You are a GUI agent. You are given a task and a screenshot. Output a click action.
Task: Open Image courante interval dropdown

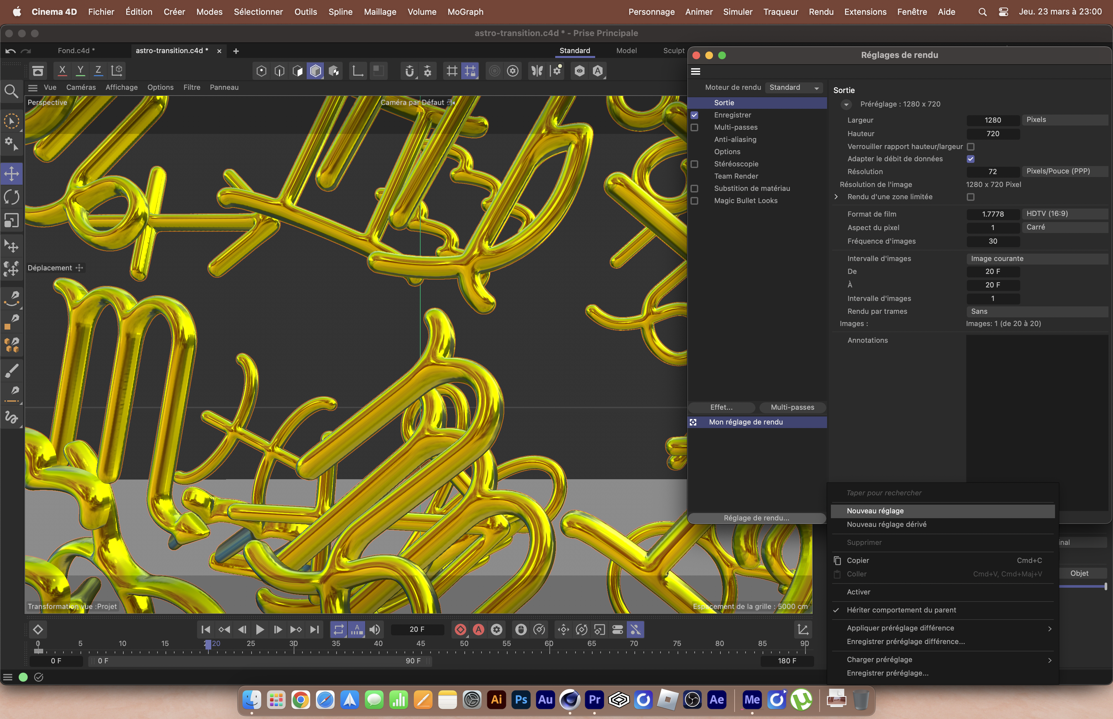(1037, 259)
